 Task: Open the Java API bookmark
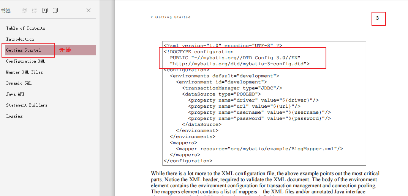point(15,94)
